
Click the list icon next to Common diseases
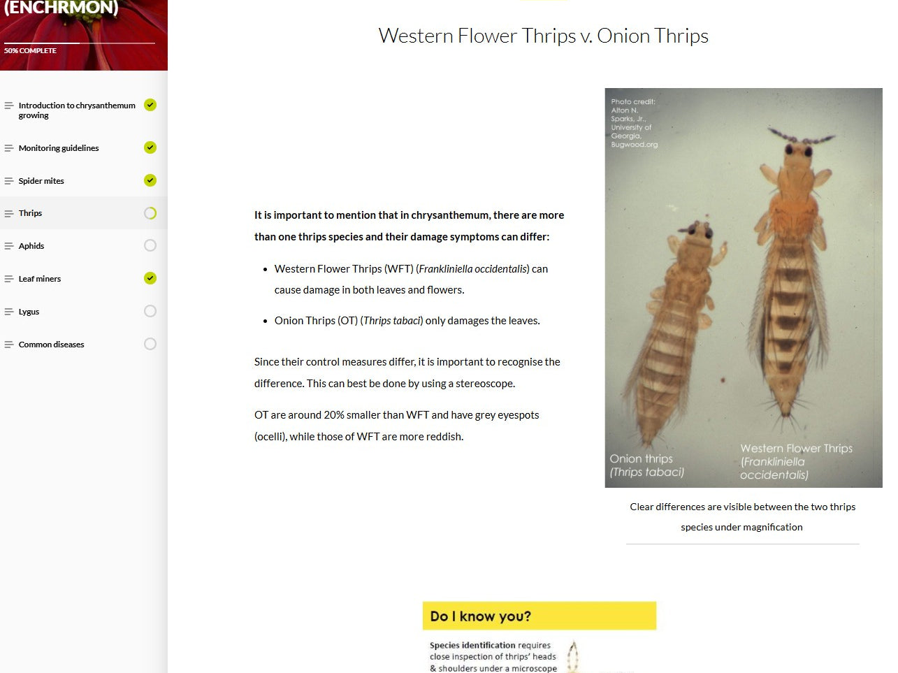tap(8, 344)
